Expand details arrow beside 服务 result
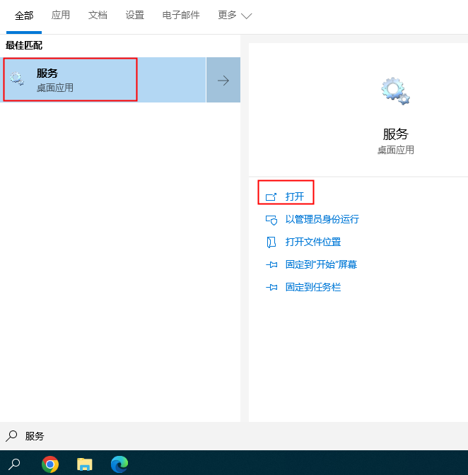 click(x=223, y=81)
